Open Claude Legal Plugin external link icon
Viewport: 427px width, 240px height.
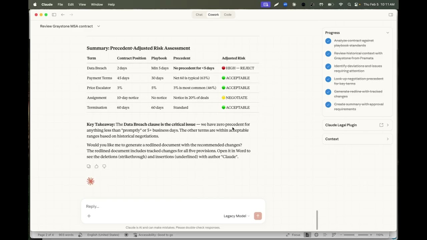coord(381,125)
